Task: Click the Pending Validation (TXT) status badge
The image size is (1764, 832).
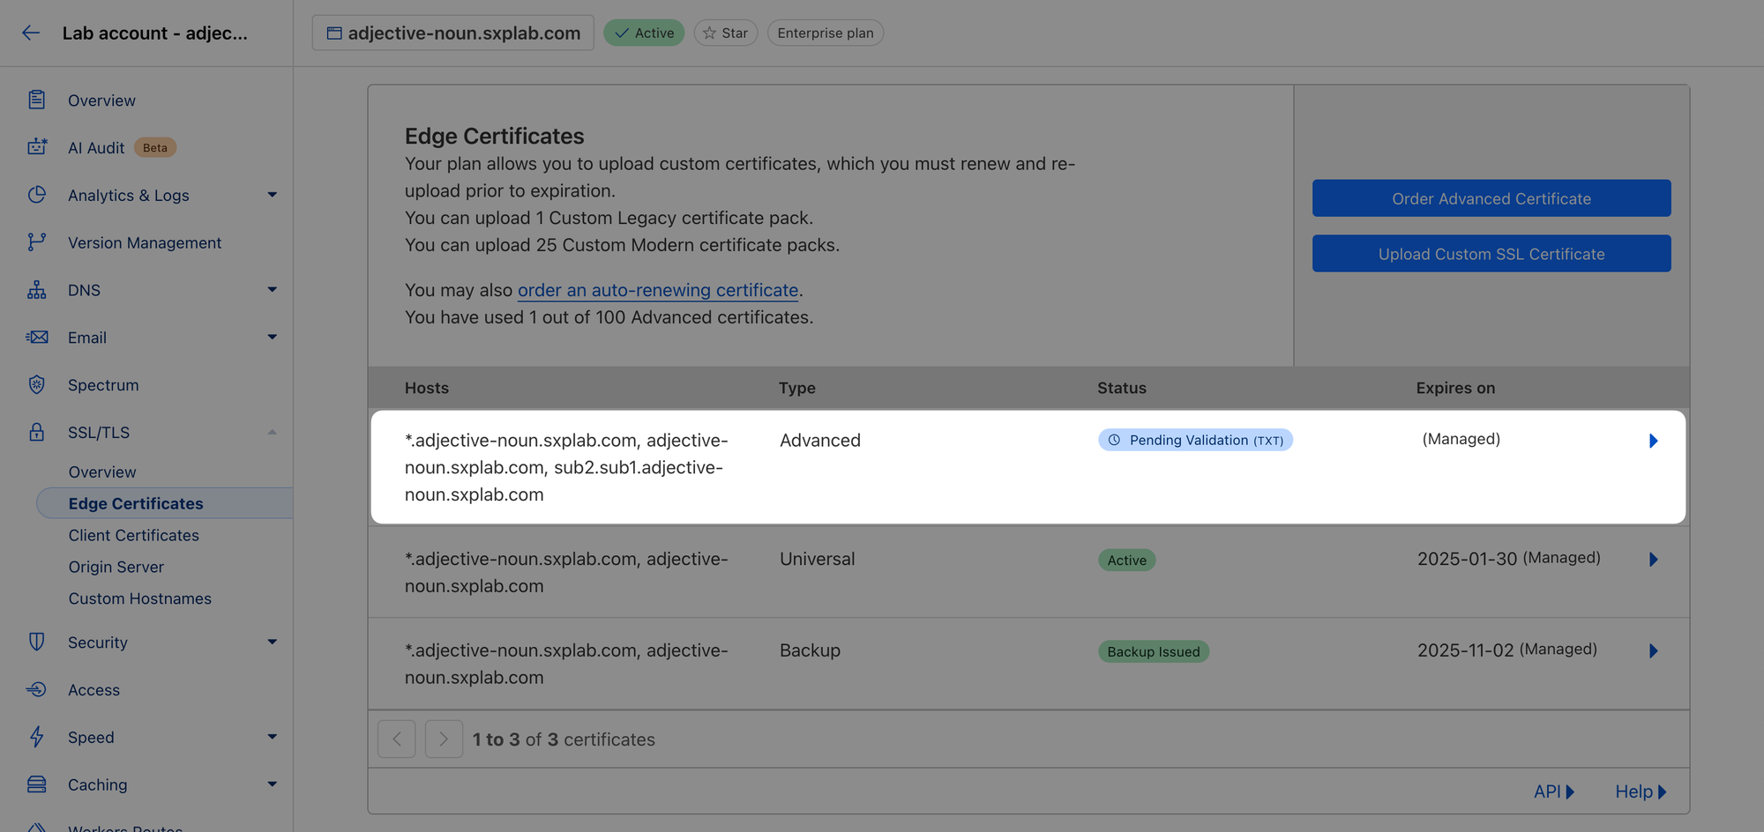Action: [x=1195, y=440]
